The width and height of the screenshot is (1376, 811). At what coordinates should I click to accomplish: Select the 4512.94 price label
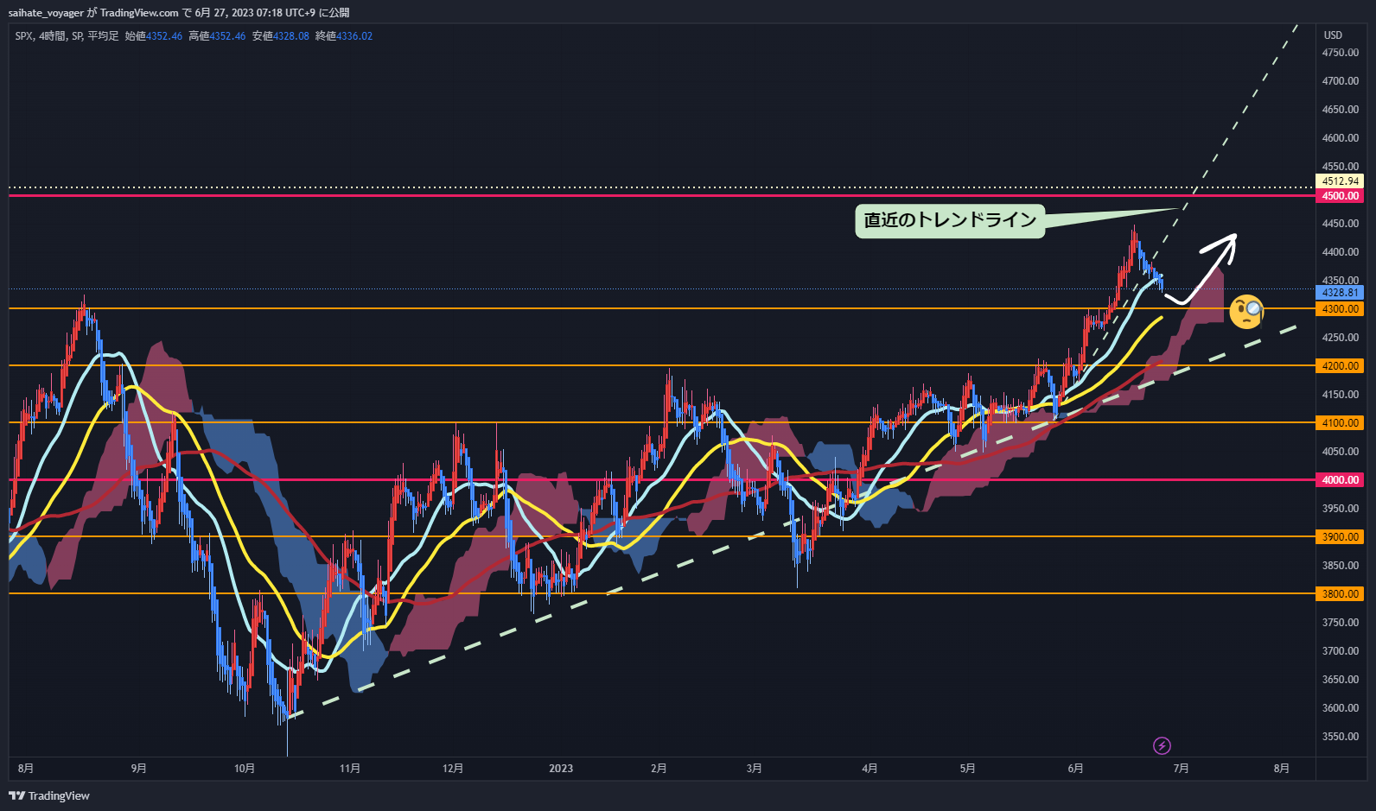point(1340,181)
